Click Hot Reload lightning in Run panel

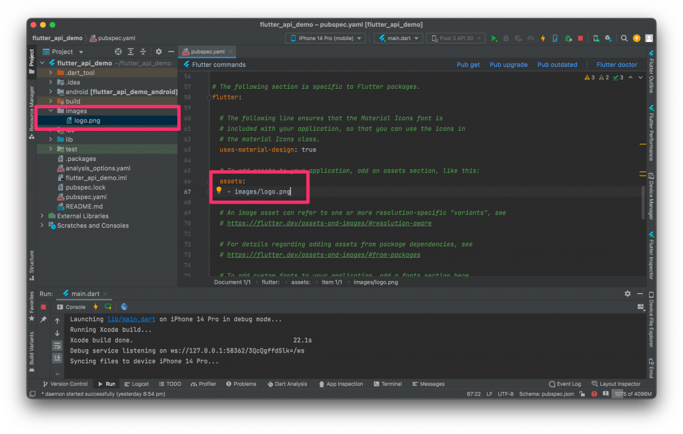coord(95,307)
